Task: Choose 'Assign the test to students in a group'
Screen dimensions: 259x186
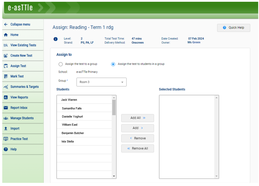Action: click(113, 64)
